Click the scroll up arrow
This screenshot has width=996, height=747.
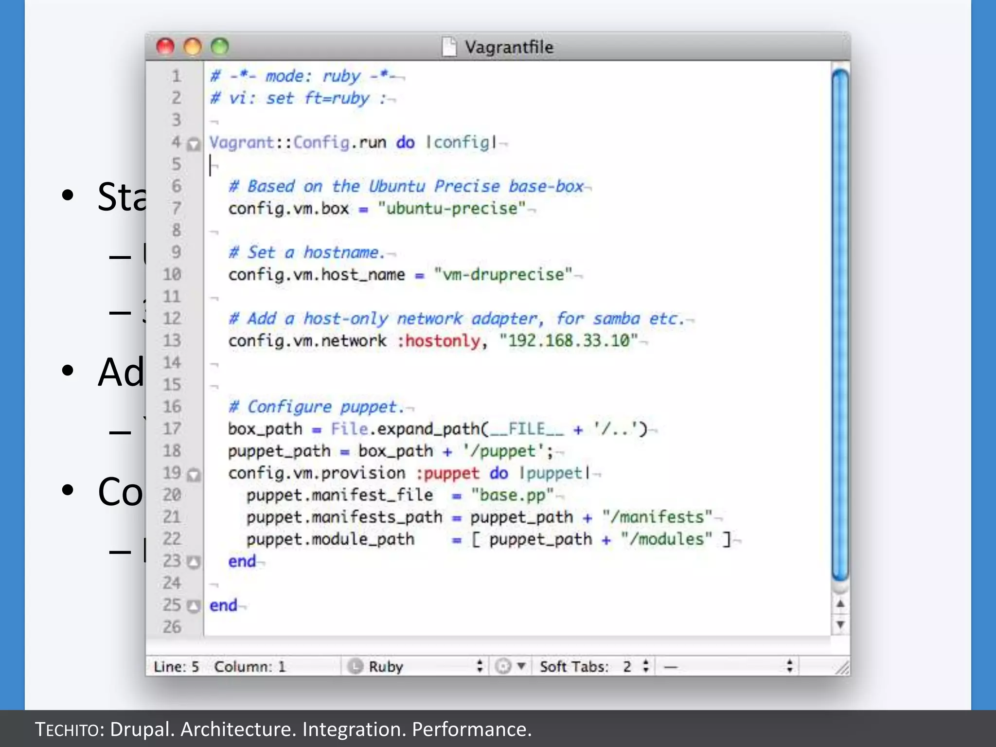(x=840, y=604)
